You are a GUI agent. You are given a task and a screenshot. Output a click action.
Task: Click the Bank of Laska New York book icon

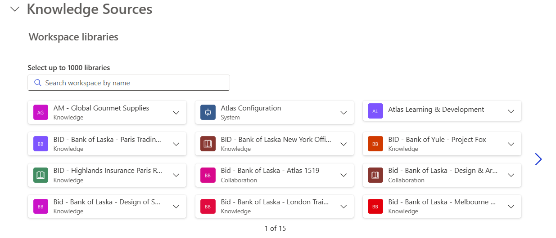pos(208,144)
